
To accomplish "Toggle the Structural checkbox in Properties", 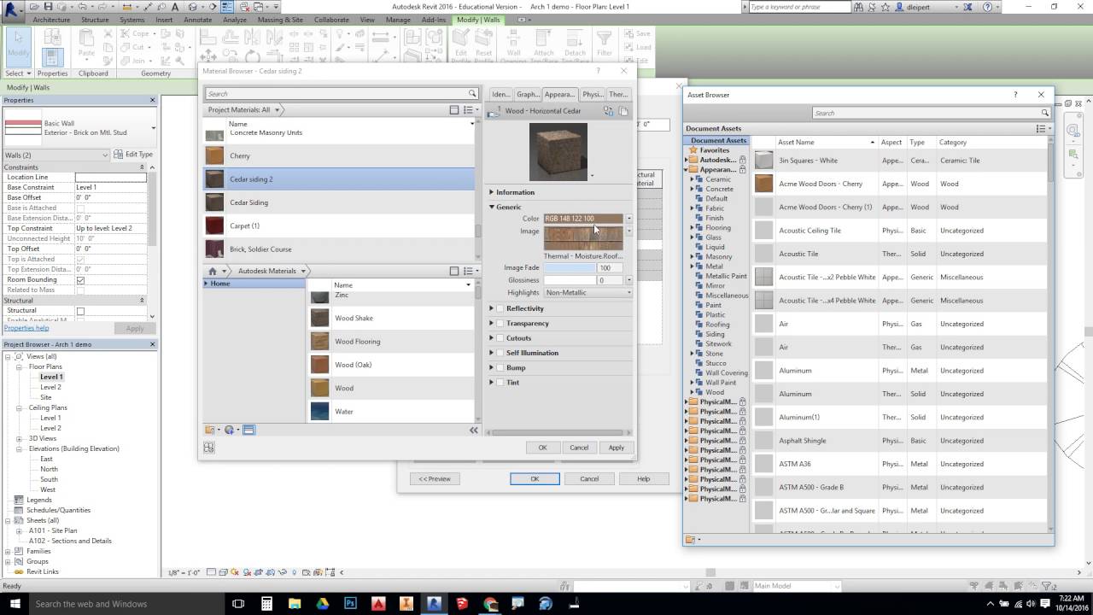I will tap(80, 311).
